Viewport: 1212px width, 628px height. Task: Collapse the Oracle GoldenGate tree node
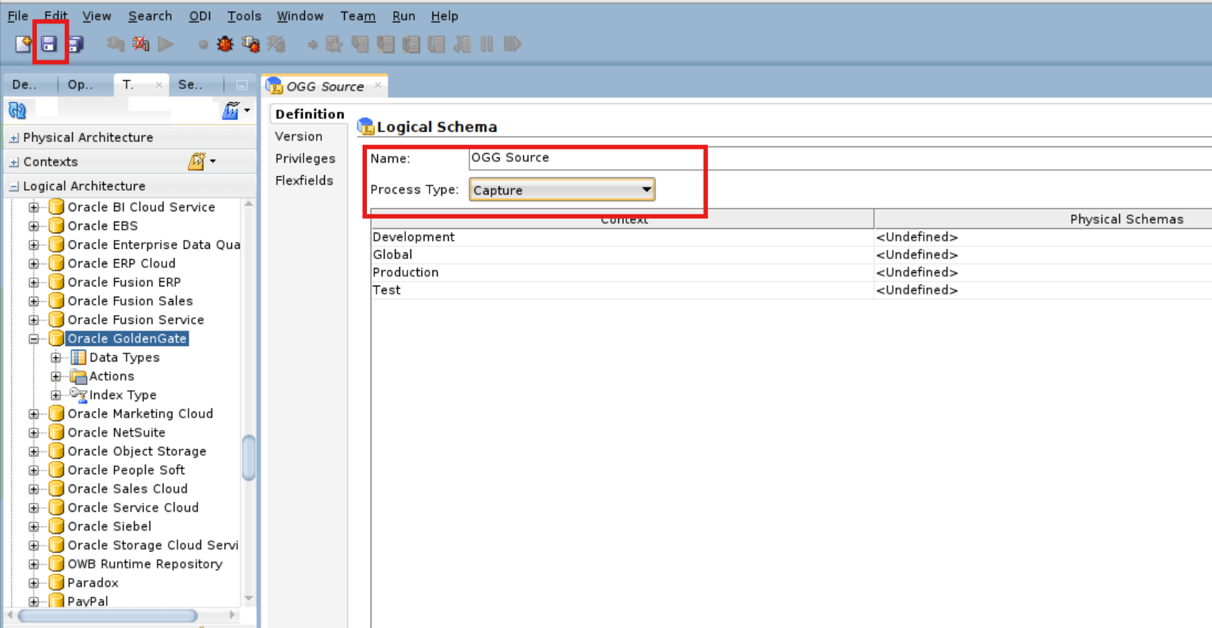pos(34,339)
